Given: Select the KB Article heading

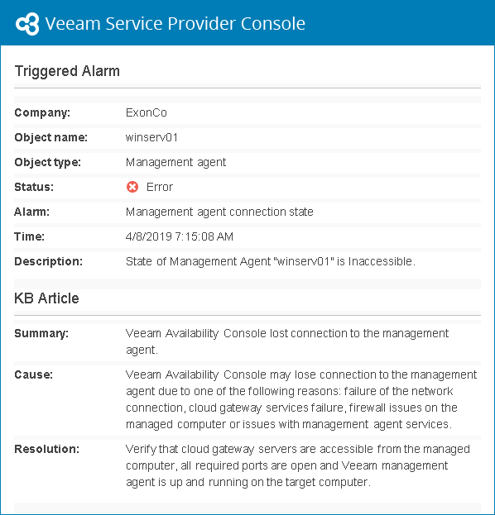Looking at the screenshot, I should (x=46, y=298).
